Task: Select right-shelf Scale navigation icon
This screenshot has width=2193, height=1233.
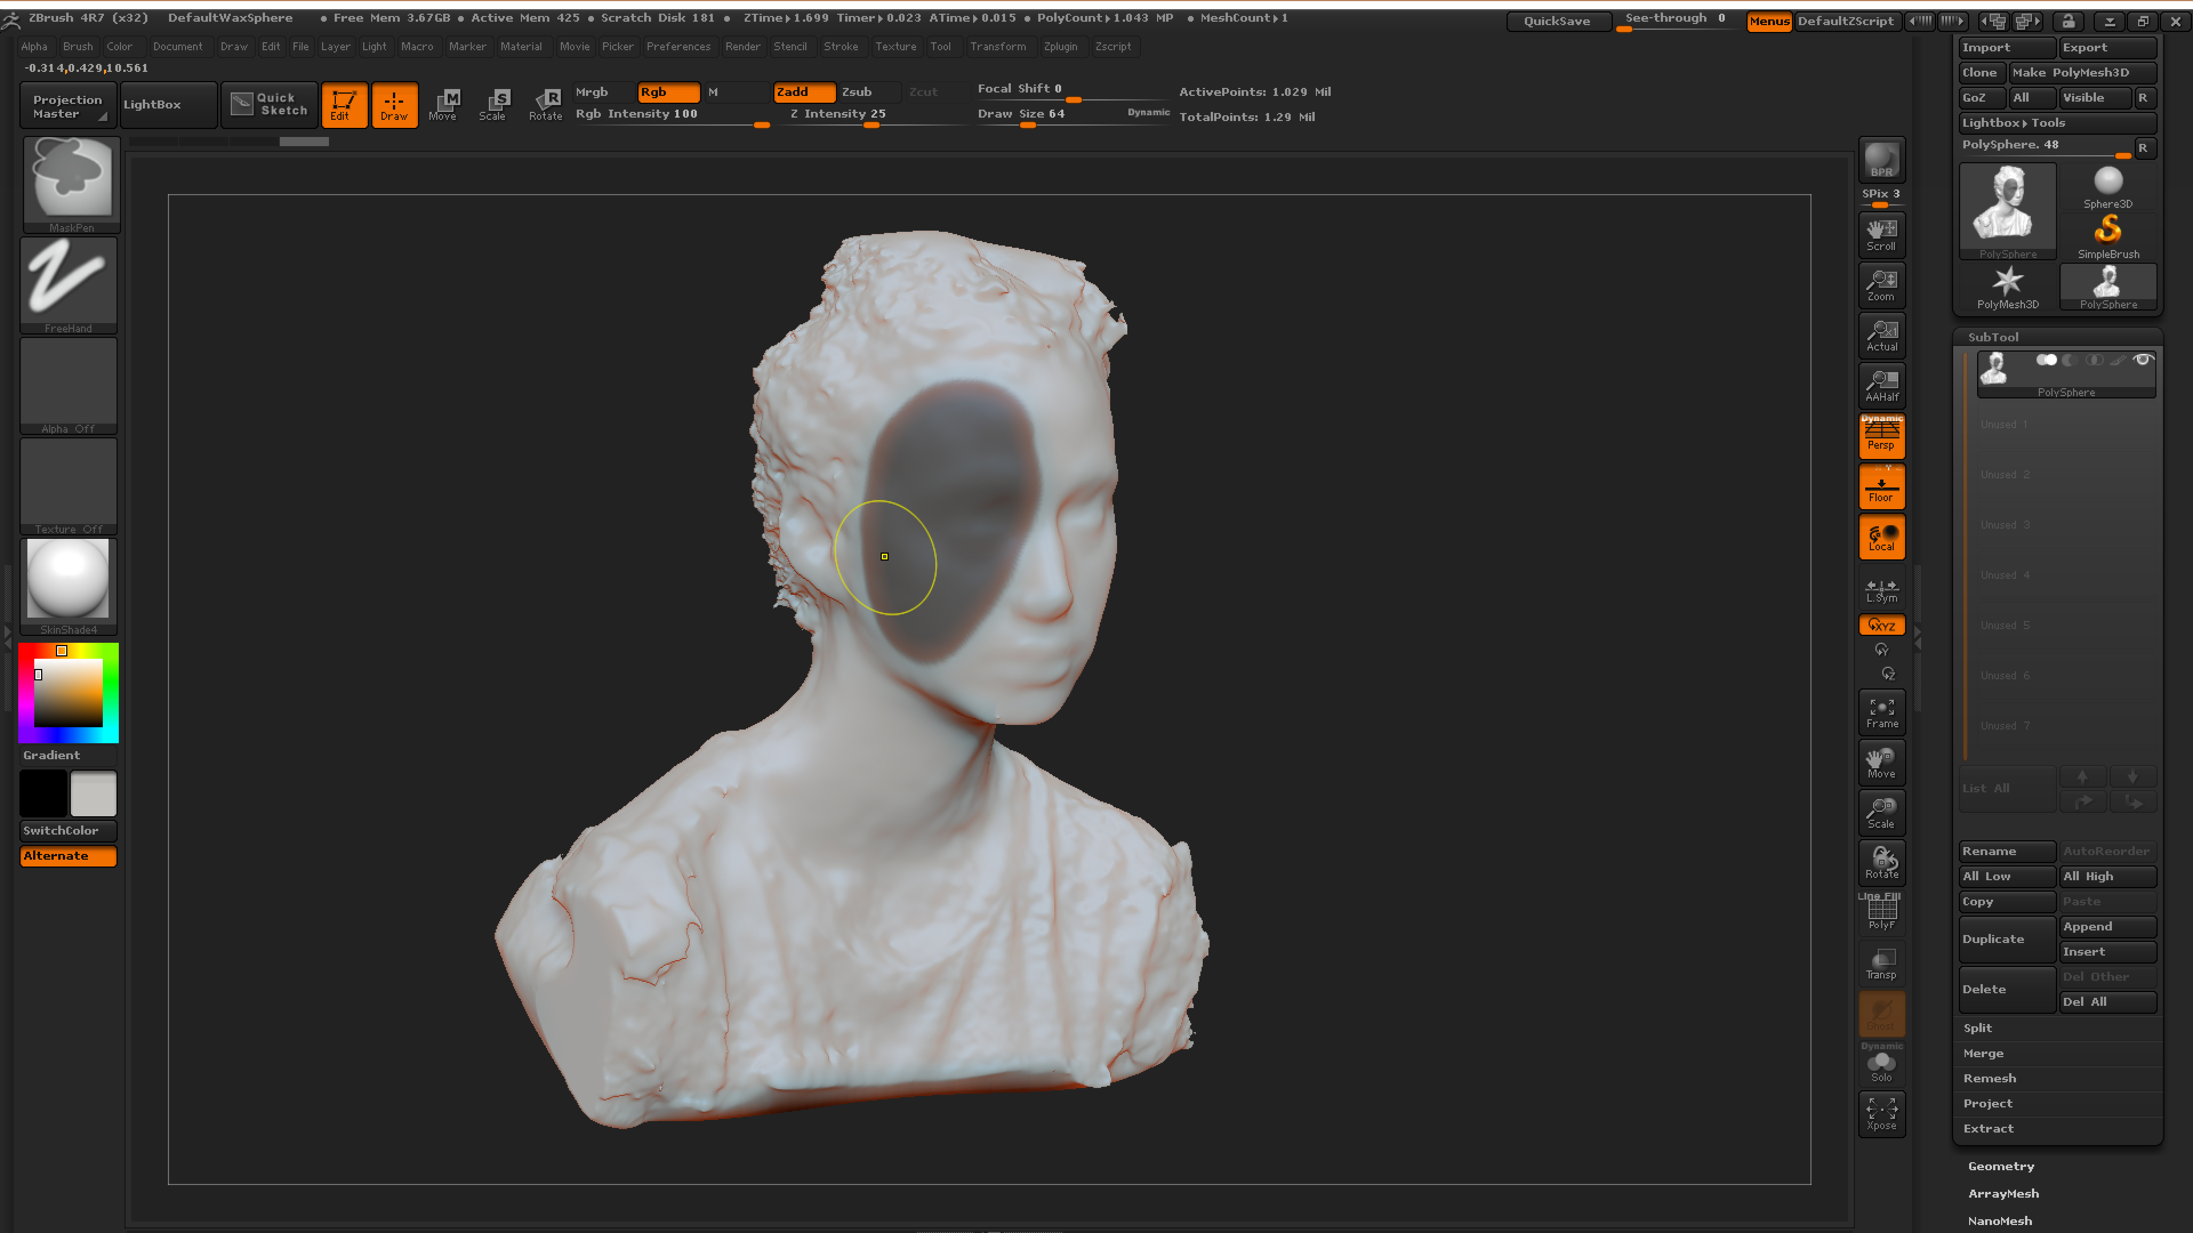Action: [1881, 813]
